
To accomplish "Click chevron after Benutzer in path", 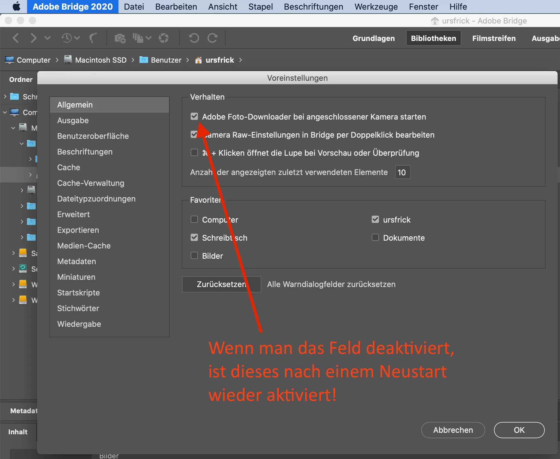I will tap(188, 60).
